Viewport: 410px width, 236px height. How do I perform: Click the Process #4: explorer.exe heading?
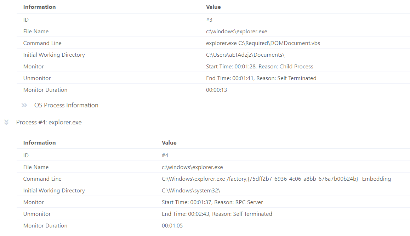[49, 122]
